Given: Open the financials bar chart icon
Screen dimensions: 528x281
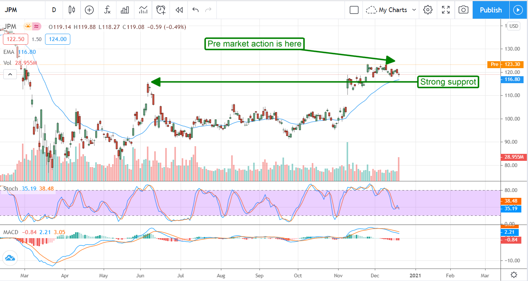Looking at the screenshot, I should click(125, 10).
